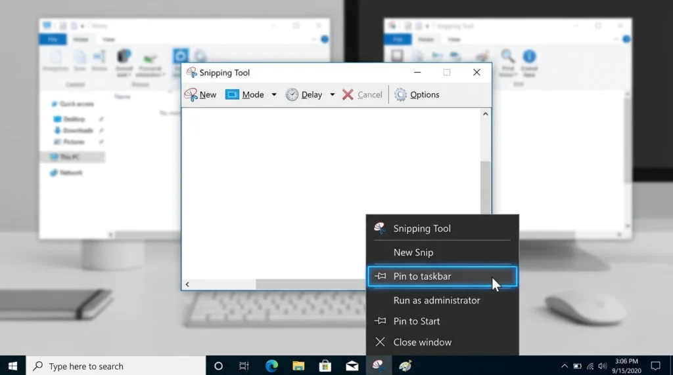This screenshot has width=673, height=375.
Task: Open Task View from the taskbar
Action: pos(244,366)
